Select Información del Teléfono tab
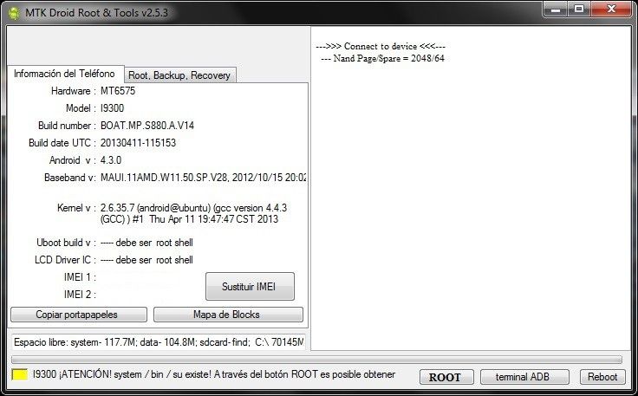Screen dimensions: 638x396 (64, 74)
